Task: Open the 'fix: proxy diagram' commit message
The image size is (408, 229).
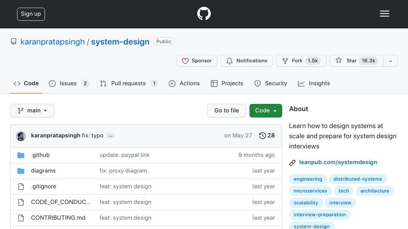Action: click(123, 171)
